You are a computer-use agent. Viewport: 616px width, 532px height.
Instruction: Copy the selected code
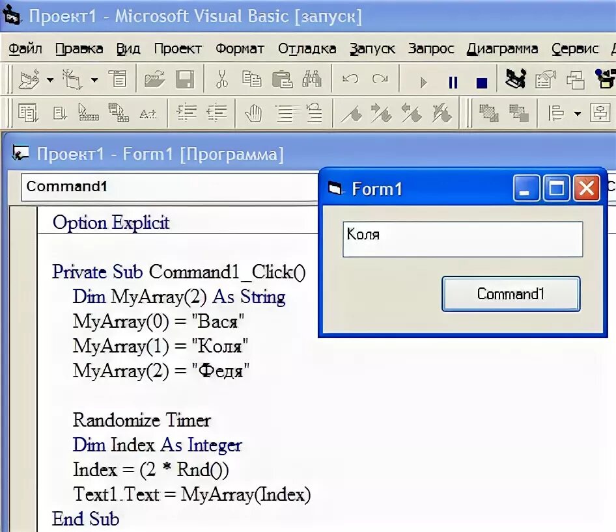252,78
